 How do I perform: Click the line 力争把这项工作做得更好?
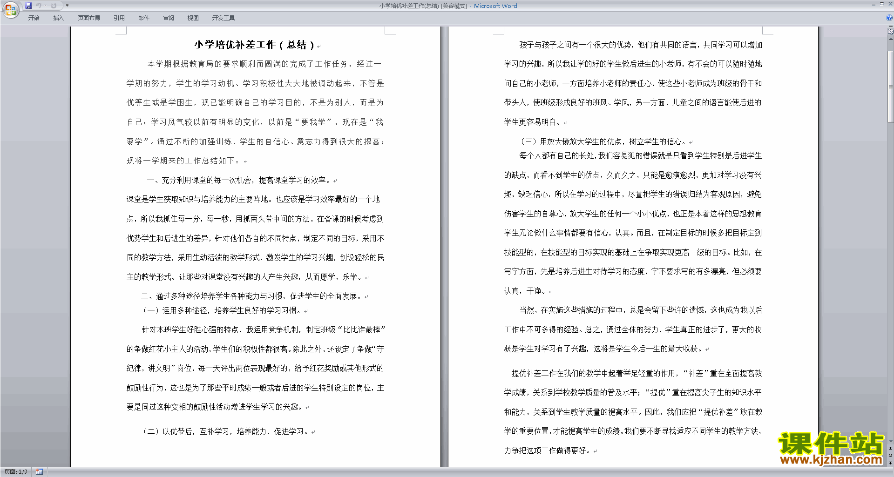coord(548,450)
